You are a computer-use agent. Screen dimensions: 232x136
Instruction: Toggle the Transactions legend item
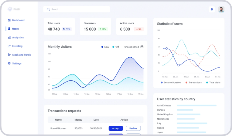(x=194, y=82)
